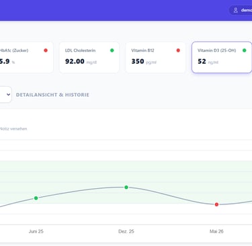
Task: Open the dropdown beside Detailansicht & Historie
Action: [5, 95]
